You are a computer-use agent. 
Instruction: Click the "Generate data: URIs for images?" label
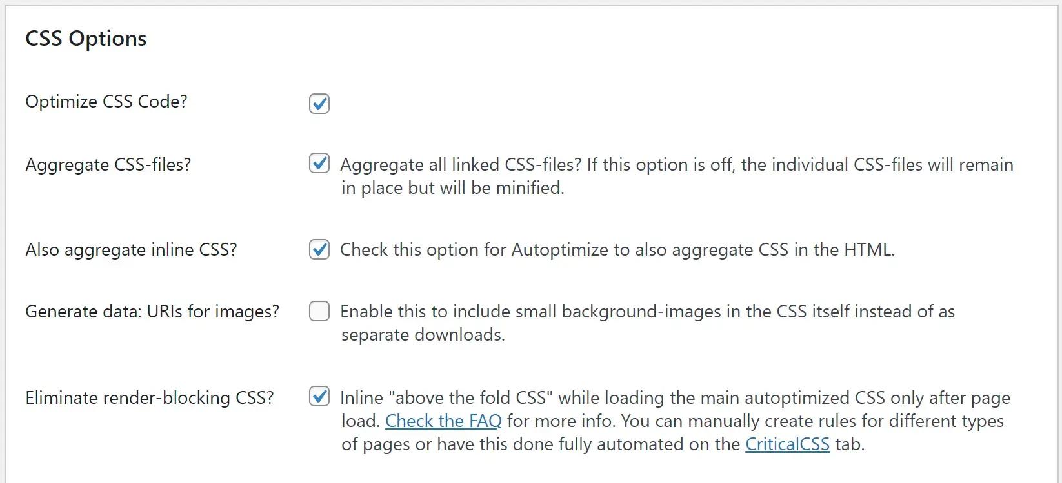pos(152,311)
